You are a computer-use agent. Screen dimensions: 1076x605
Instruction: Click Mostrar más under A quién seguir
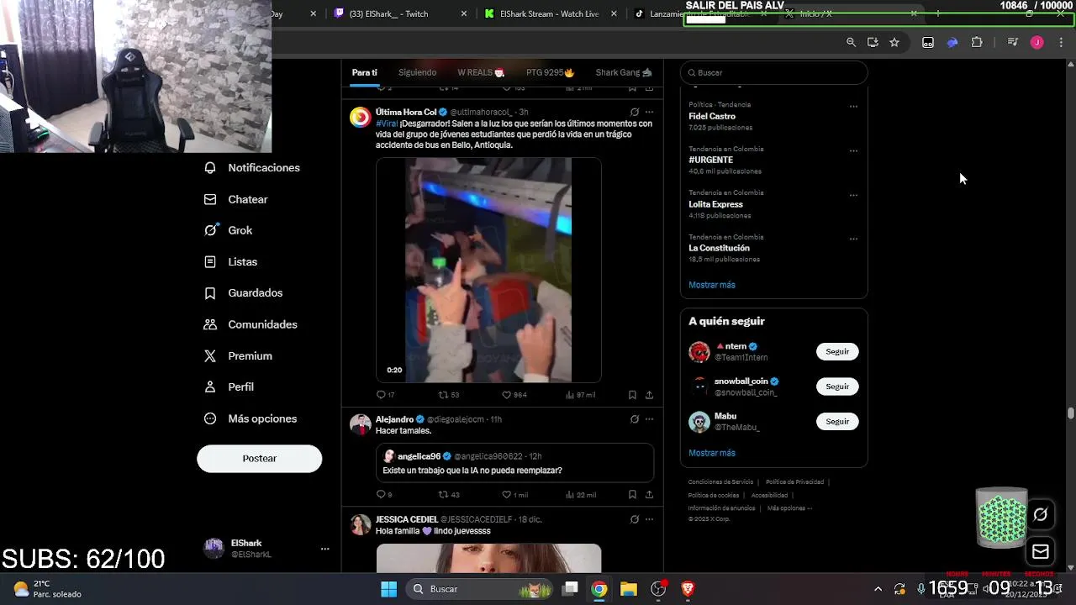click(x=712, y=453)
